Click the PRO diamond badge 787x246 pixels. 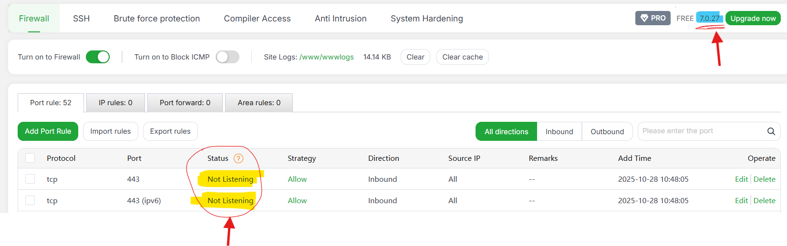tap(652, 18)
